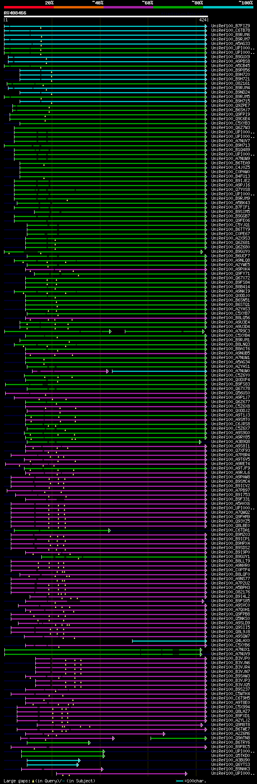Select the UniRef100_B9ND24 label
This screenshot has width=257, height=784.
click(230, 92)
